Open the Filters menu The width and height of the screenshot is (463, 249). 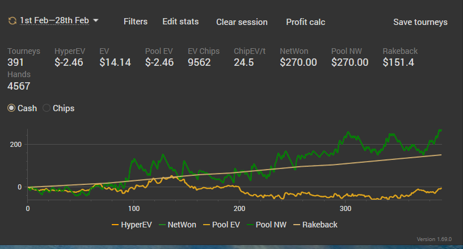[x=136, y=22]
